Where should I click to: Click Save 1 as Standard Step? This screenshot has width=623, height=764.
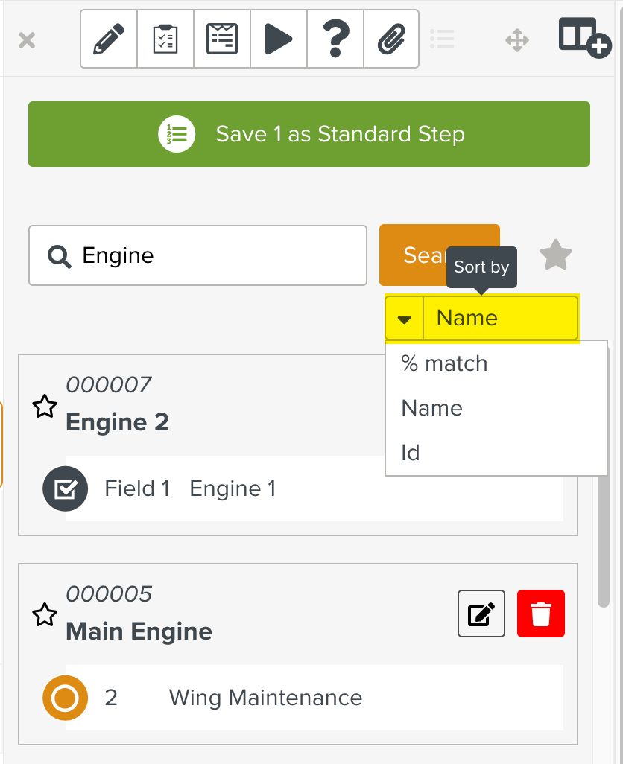[309, 134]
